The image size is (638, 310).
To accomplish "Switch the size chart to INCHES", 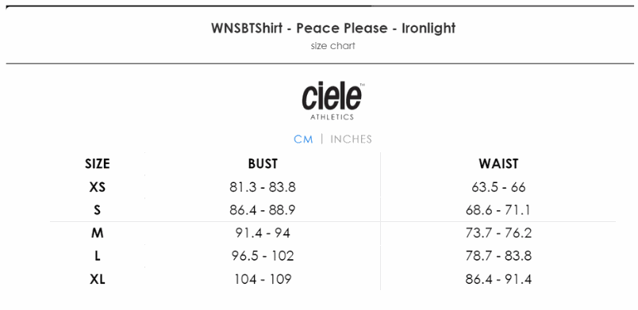I will [x=351, y=139].
